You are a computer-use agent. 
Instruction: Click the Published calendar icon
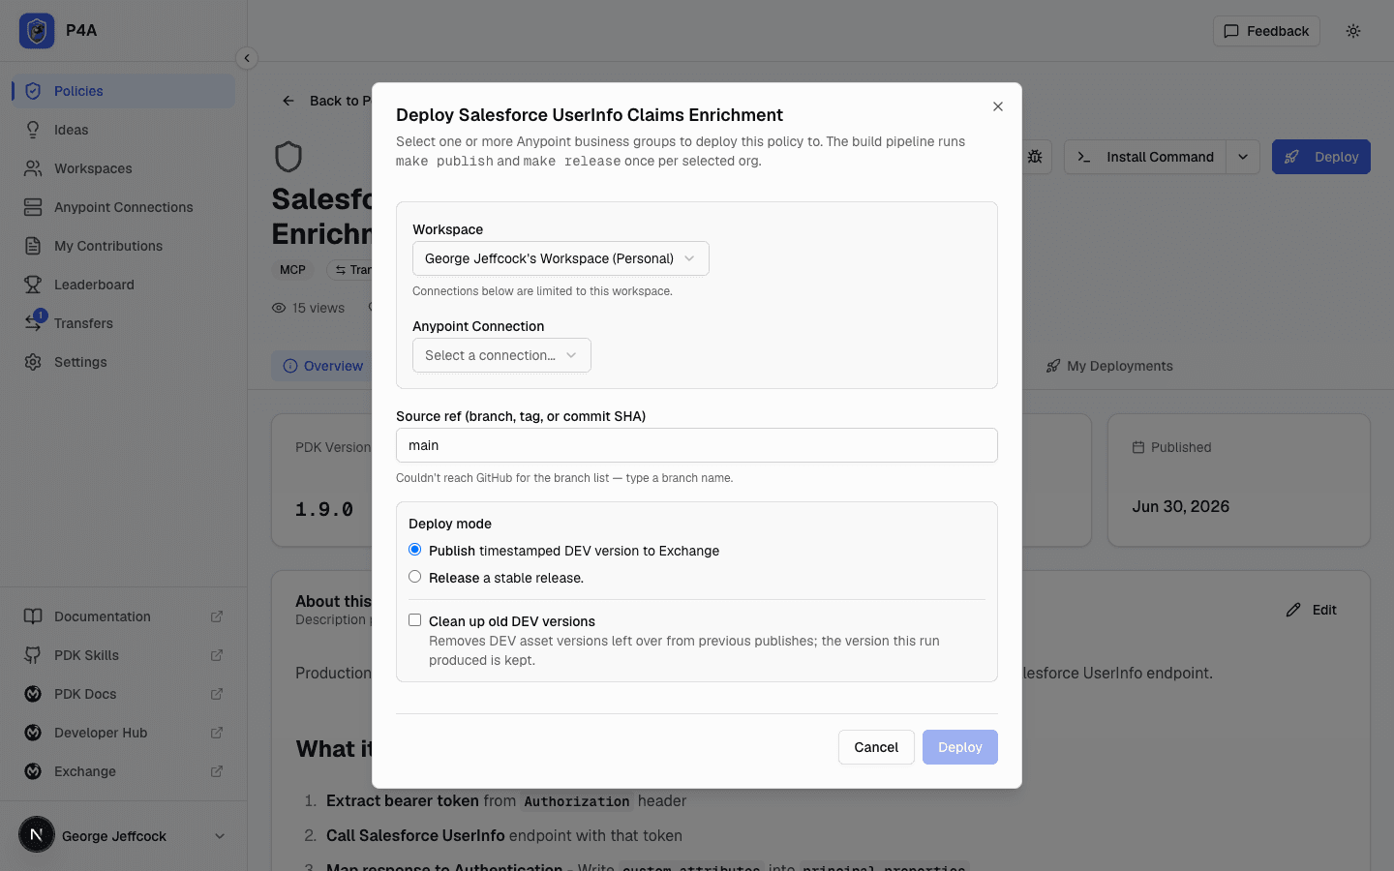click(x=1138, y=447)
